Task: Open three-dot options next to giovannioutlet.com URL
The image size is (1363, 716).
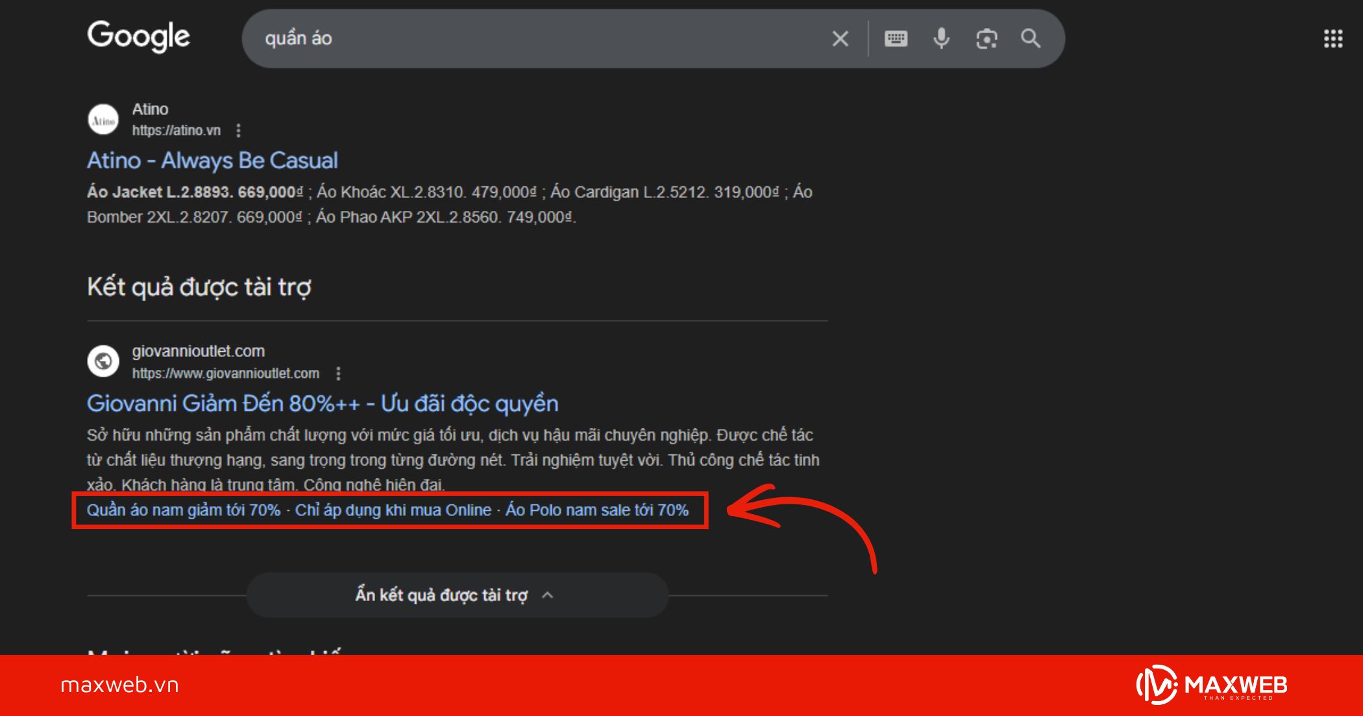Action: coord(338,373)
